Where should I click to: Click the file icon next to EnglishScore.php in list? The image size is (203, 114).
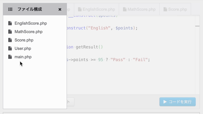pos(10,23)
